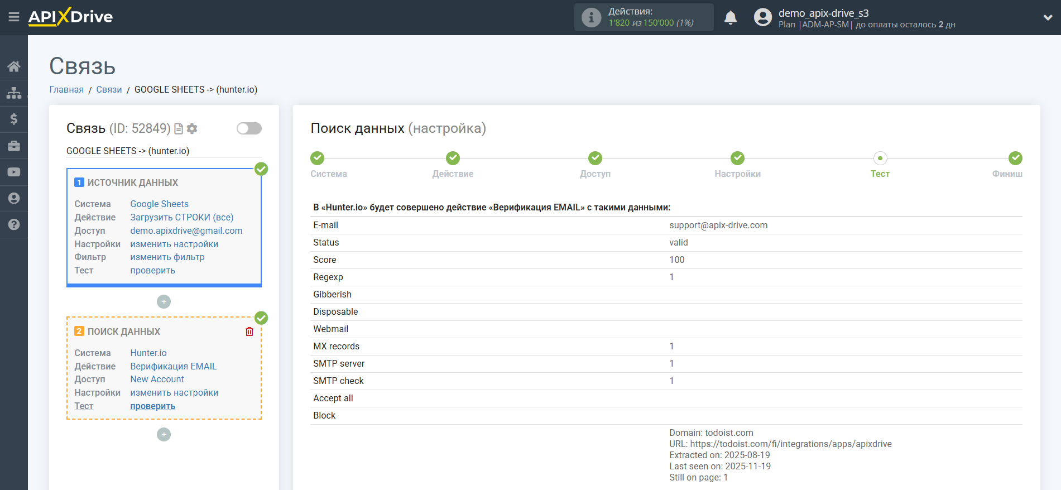Click Верификация EMAIL action link
Image resolution: width=1061 pixels, height=490 pixels.
pos(174,366)
